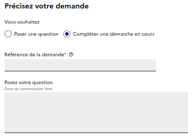Place cursor in the free comment zone

point(96,112)
